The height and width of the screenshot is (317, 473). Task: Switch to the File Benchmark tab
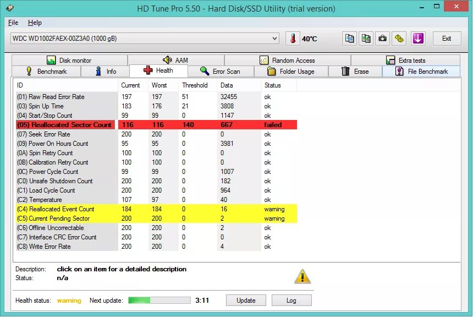421,72
